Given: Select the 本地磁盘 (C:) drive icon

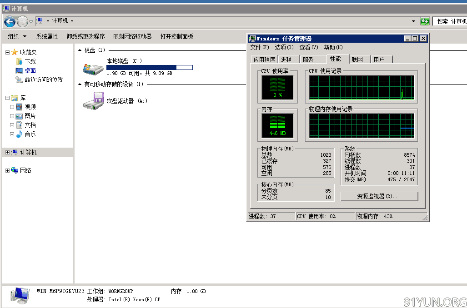Looking at the screenshot, I should coord(93,69).
